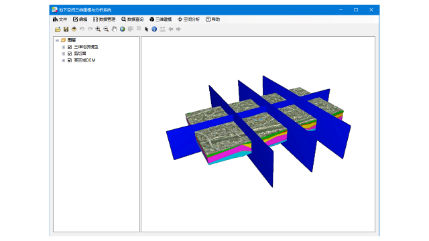Click the globe full extent icon
Screen dimensions: 429x241
point(122,29)
